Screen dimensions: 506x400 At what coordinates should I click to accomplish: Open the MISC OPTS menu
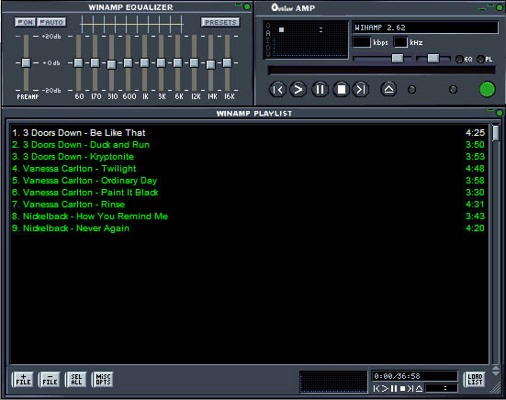click(x=103, y=380)
